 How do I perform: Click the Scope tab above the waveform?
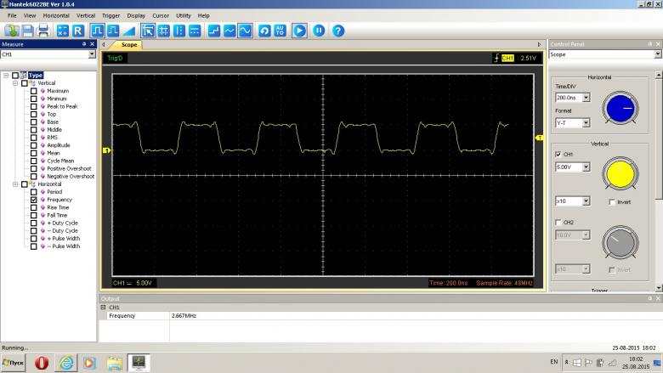[x=129, y=44]
